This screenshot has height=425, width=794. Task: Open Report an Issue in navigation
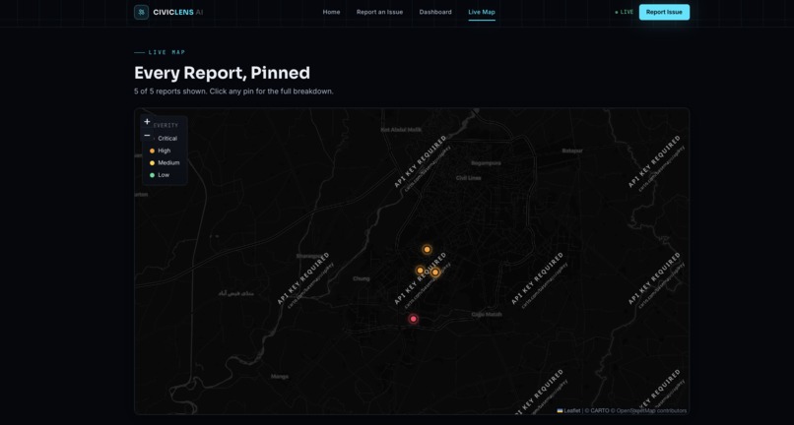(380, 12)
